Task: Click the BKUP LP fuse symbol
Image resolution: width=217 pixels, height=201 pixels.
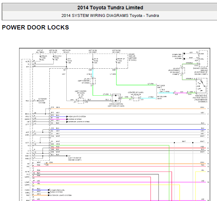Action: point(116,61)
